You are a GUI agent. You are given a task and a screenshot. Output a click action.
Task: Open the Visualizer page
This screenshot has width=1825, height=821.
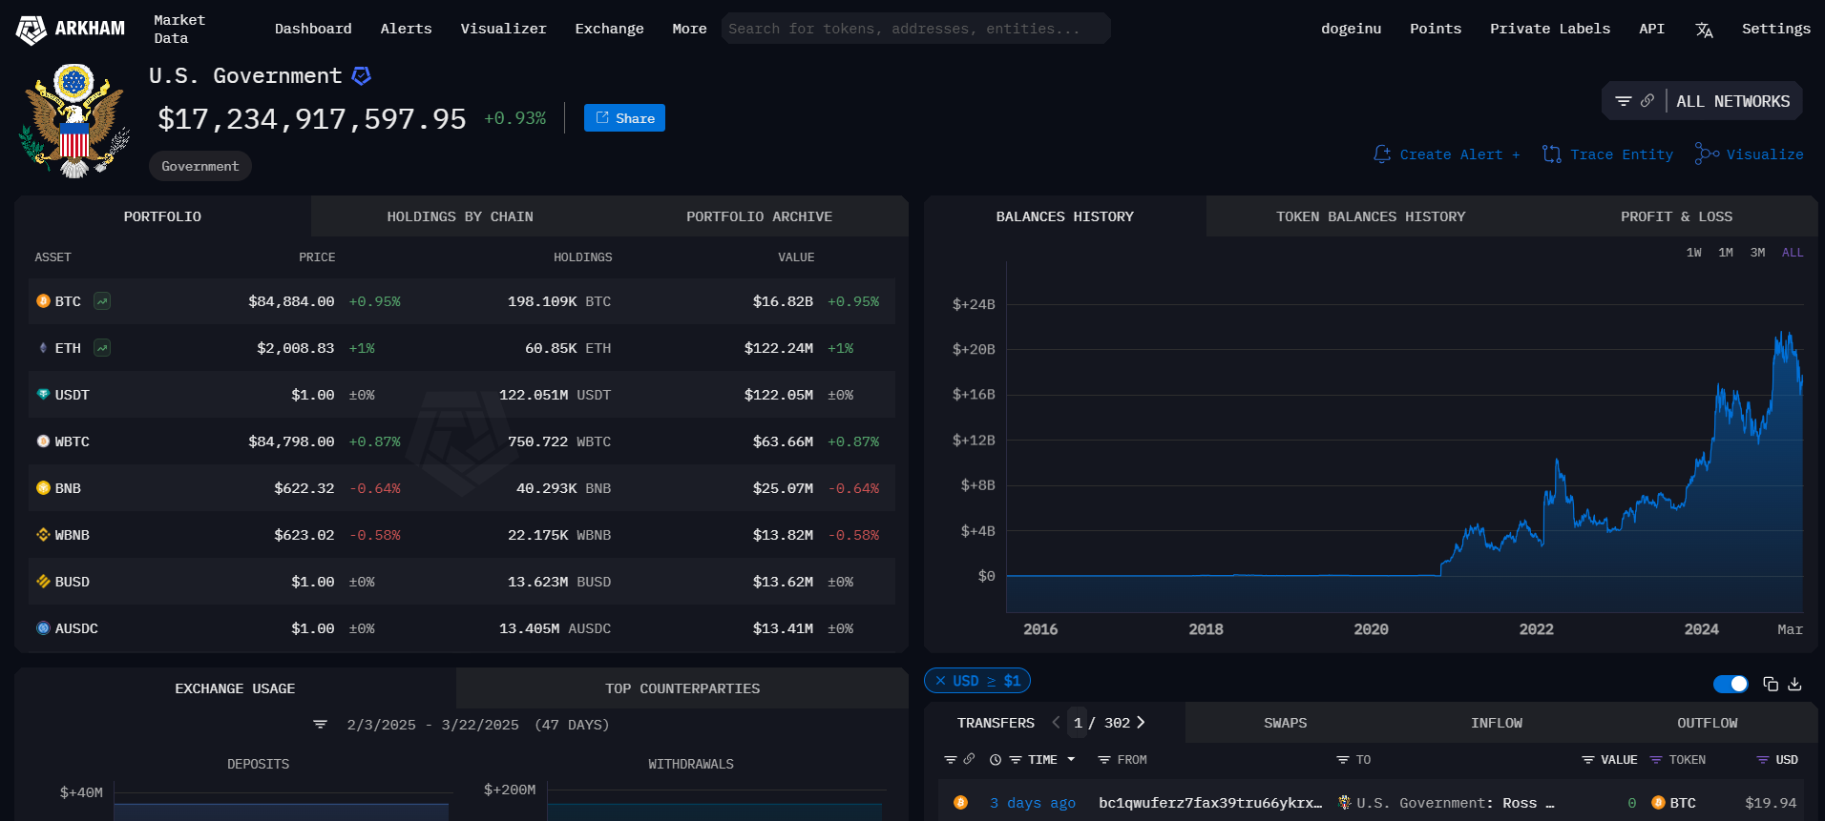[x=503, y=29]
